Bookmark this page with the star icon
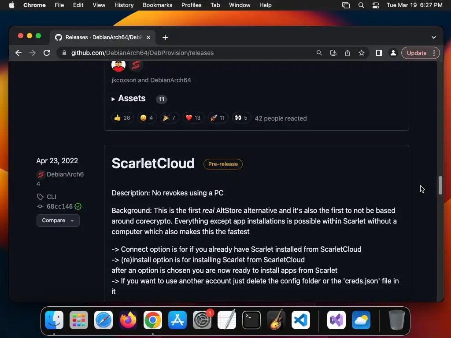This screenshot has width=451, height=338. (x=362, y=53)
